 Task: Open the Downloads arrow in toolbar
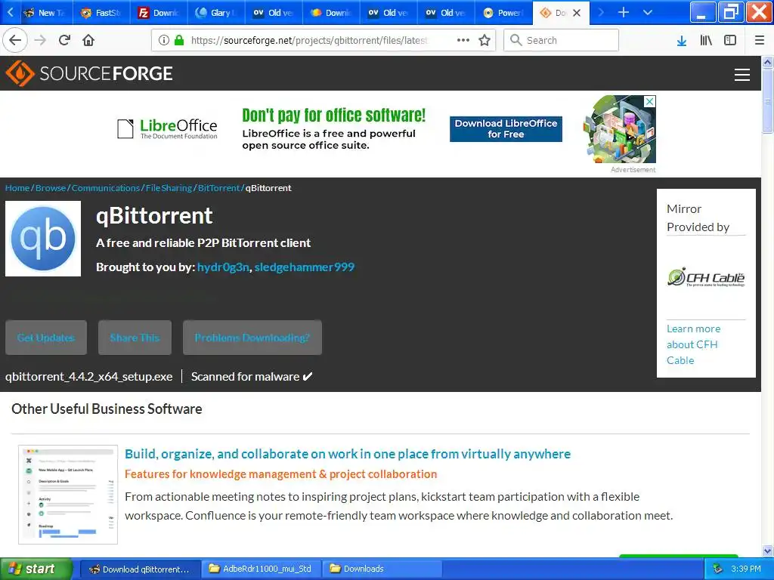click(682, 41)
